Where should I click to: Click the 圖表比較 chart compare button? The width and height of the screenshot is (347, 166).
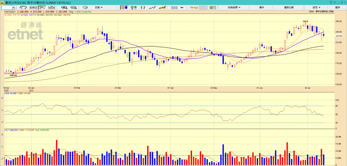[x=289, y=7]
